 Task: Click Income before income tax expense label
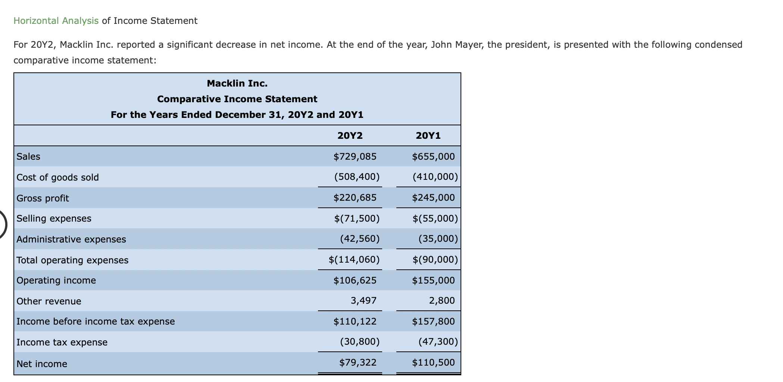(95, 321)
